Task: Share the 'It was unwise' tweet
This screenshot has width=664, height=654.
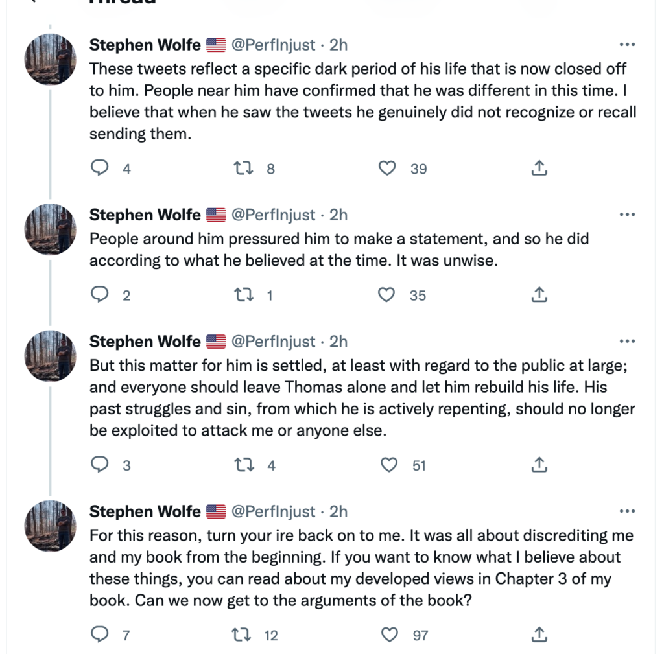Action: coord(539,295)
